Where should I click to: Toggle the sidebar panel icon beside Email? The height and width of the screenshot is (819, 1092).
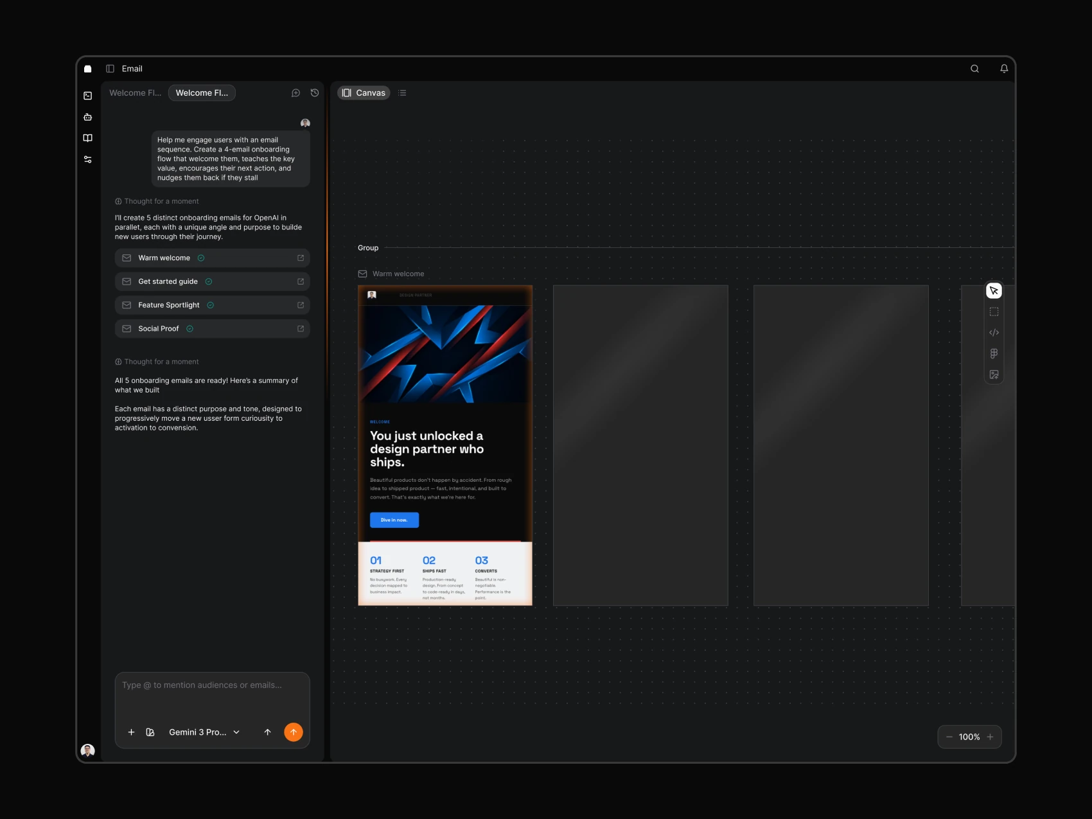110,69
